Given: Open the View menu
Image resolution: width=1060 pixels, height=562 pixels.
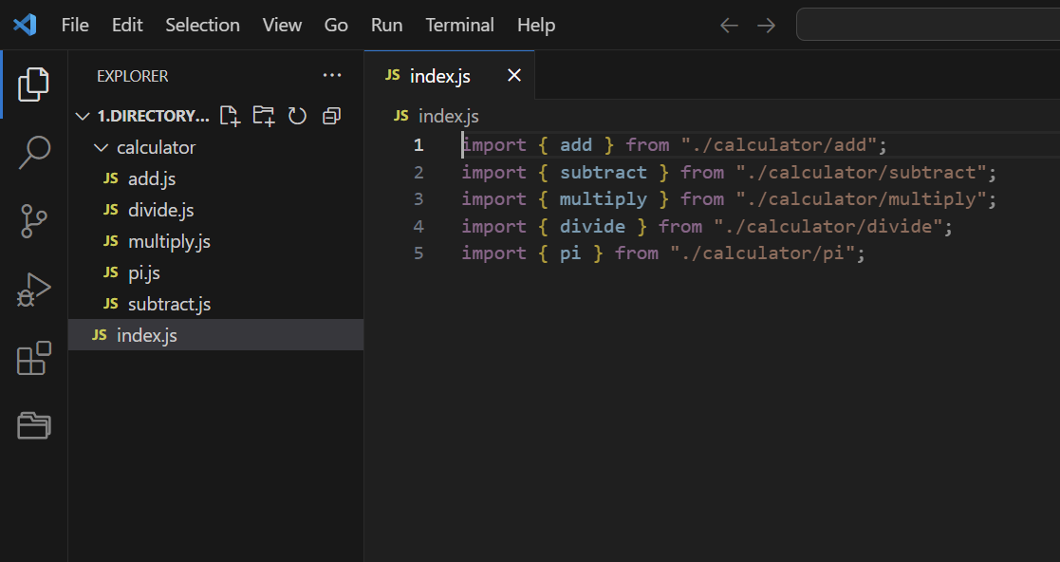Looking at the screenshot, I should [x=282, y=25].
